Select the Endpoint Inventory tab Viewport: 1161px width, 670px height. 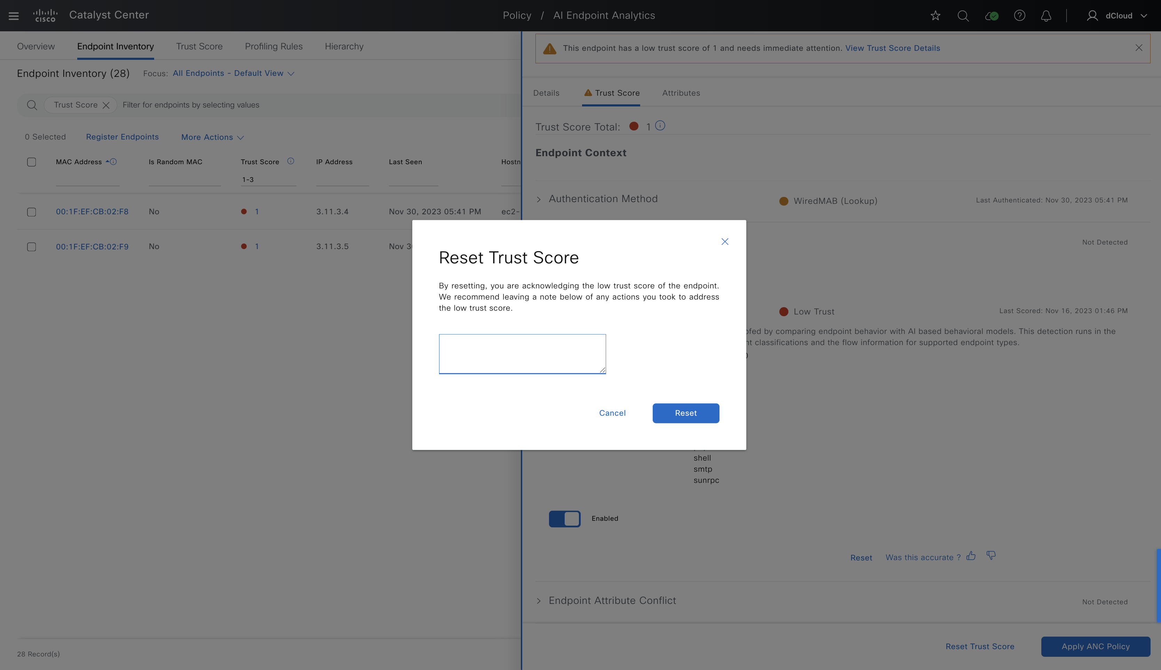(116, 47)
